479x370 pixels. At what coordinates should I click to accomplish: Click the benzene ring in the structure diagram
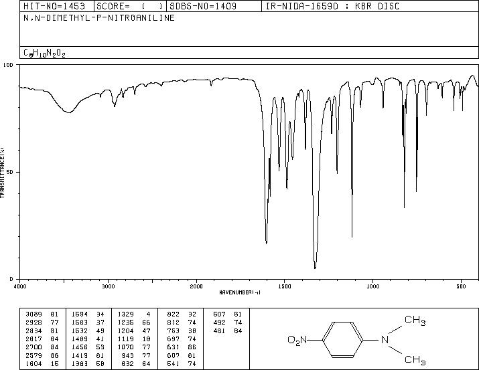343,339
